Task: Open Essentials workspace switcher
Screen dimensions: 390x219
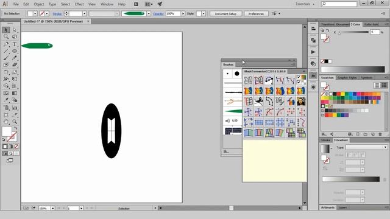Action: pos(305,4)
